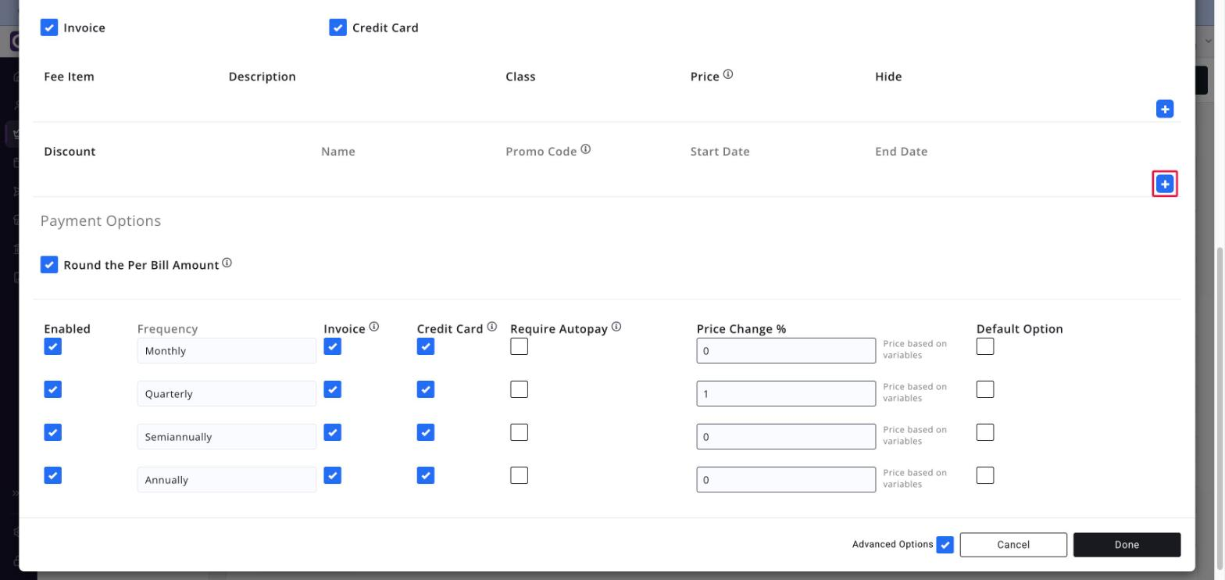Enable Require Autopay for Annually
The height and width of the screenshot is (580, 1225).
pyautogui.click(x=519, y=475)
